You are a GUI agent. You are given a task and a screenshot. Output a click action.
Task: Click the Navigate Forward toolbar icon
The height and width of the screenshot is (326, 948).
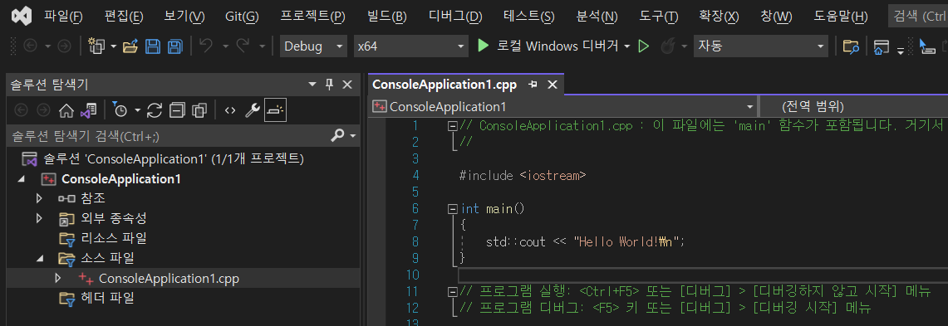tap(64, 46)
